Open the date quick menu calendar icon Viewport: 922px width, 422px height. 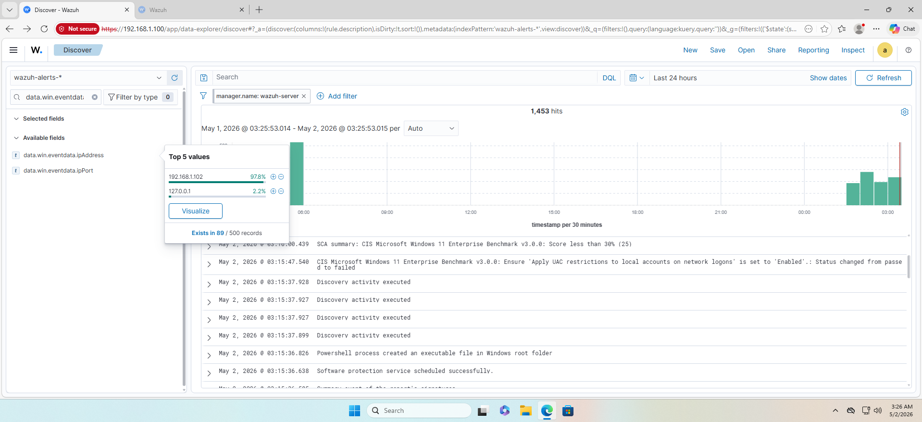636,78
